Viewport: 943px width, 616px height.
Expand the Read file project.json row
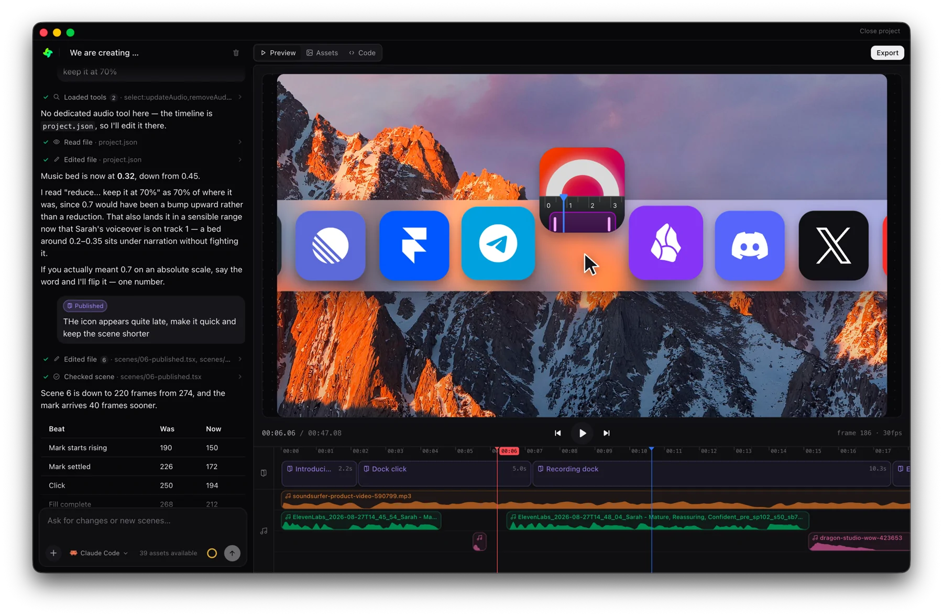142,142
